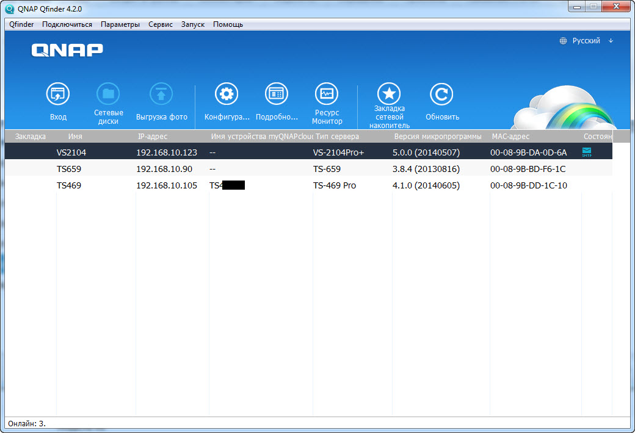Image resolution: width=635 pixels, height=433 pixels.
Task: Maximize the QNAP Qfinder window
Action: tap(593, 7)
